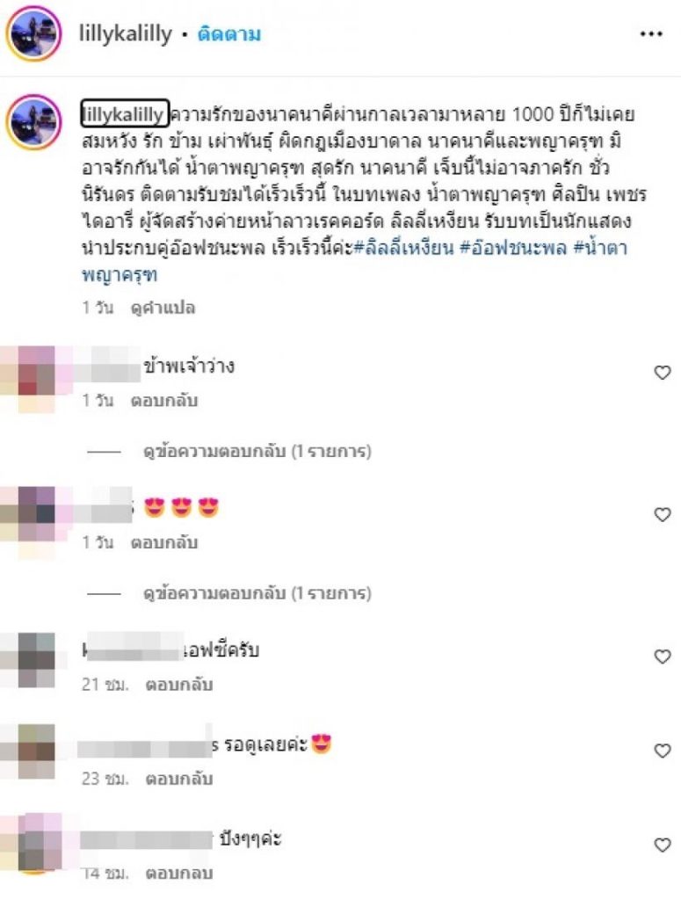The image size is (681, 900).
Task: Open the lillykalilly username in the header
Action: click(125, 34)
